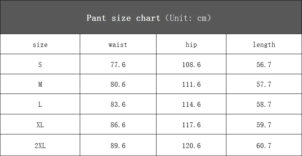This screenshot has width=302, height=156.
Task: Click the M size row label
Action: pos(40,85)
